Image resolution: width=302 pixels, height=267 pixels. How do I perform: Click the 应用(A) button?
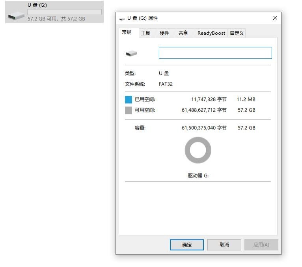click(261, 245)
